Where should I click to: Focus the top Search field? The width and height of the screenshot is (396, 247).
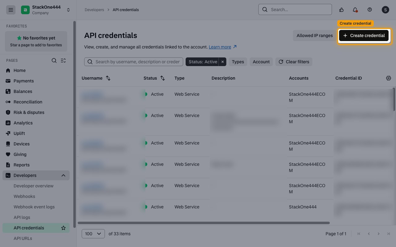point(295,10)
